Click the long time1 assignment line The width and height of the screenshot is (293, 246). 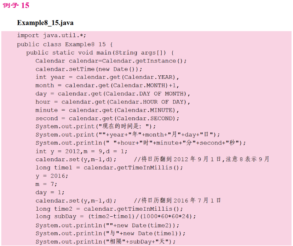109,168
